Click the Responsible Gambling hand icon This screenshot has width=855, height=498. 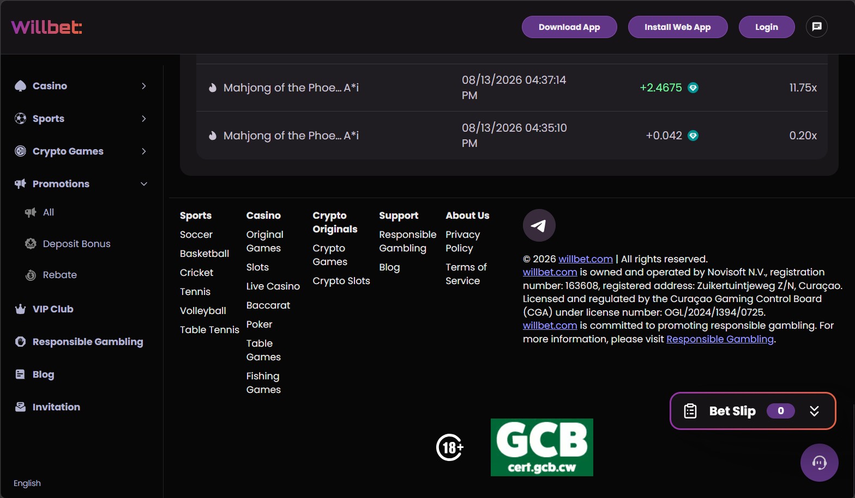click(x=21, y=342)
